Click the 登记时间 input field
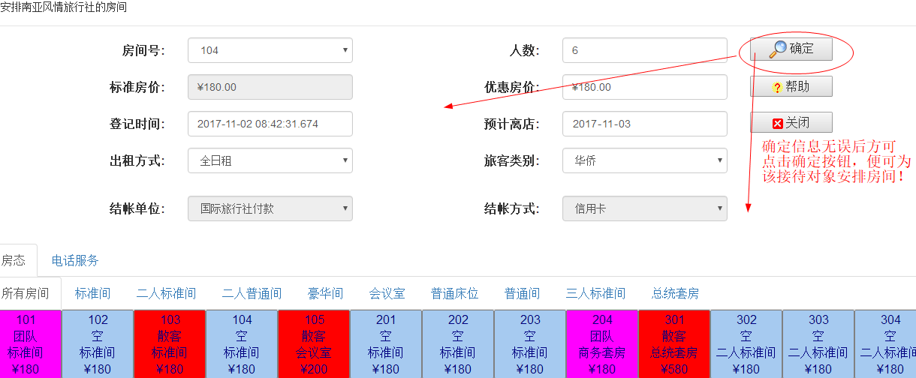The image size is (916, 378). point(270,124)
